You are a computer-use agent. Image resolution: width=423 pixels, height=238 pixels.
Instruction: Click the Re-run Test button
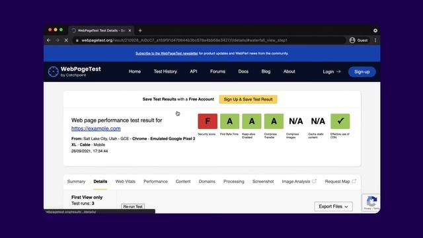tap(133, 207)
